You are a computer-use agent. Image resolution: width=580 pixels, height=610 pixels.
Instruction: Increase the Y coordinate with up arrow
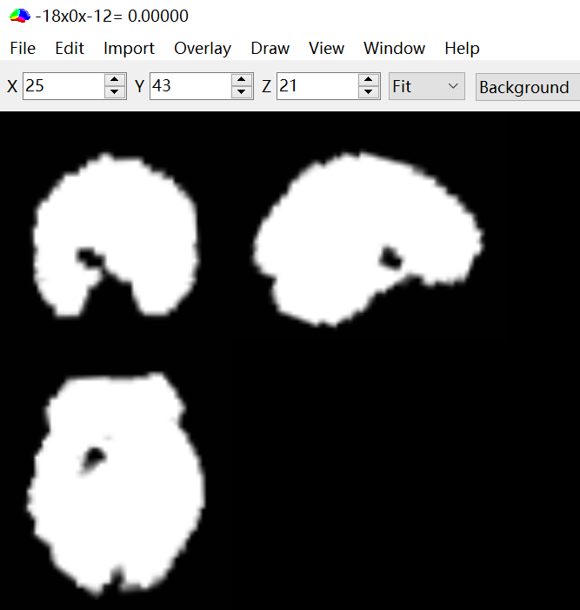[242, 80]
